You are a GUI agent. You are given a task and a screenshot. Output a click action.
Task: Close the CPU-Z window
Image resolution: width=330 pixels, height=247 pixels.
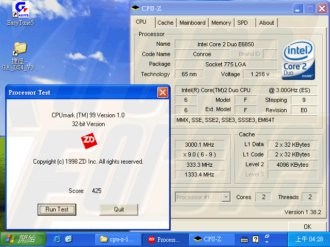click(322, 9)
